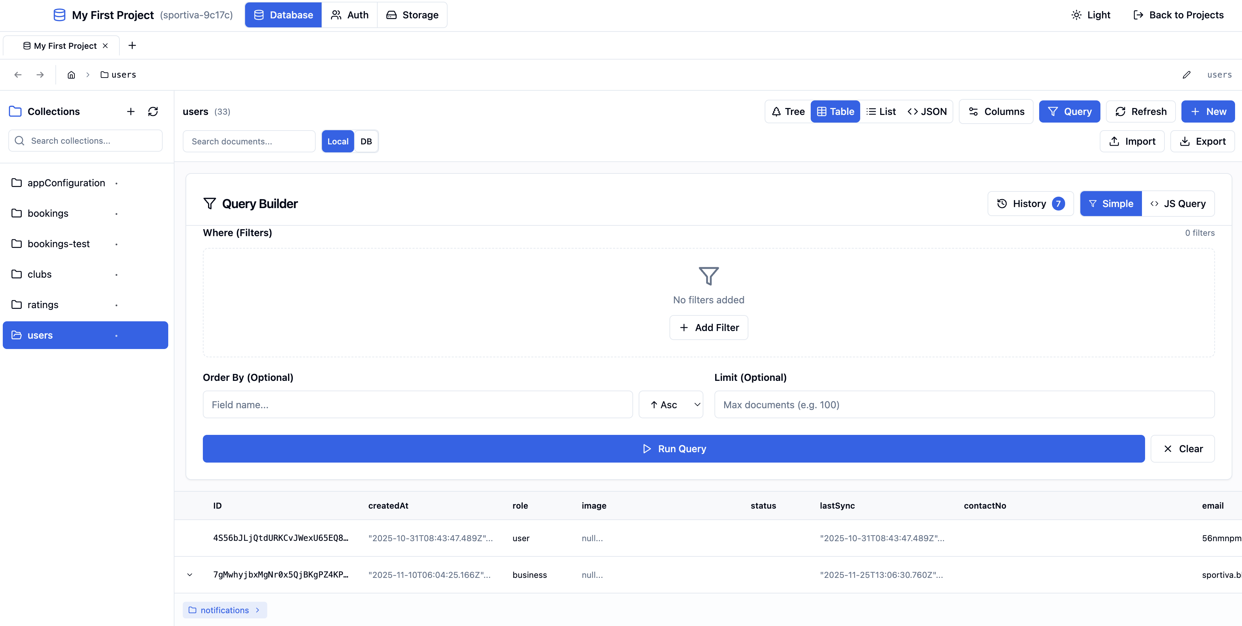Screen dimensions: 1242x626
Task: Expand the second user row
Action: coord(189,574)
